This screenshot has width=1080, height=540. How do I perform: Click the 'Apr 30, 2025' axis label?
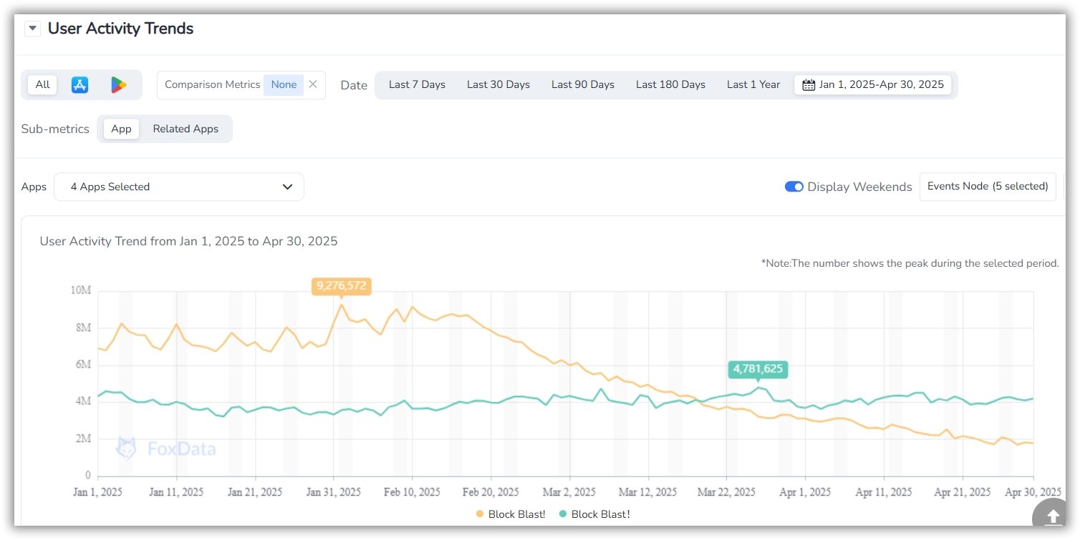click(x=1033, y=492)
